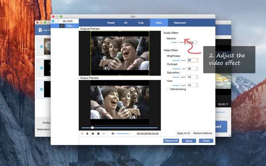Screen dimensions: 266x166
Task: Adjust the playback volume slider
Action: (124, 134)
